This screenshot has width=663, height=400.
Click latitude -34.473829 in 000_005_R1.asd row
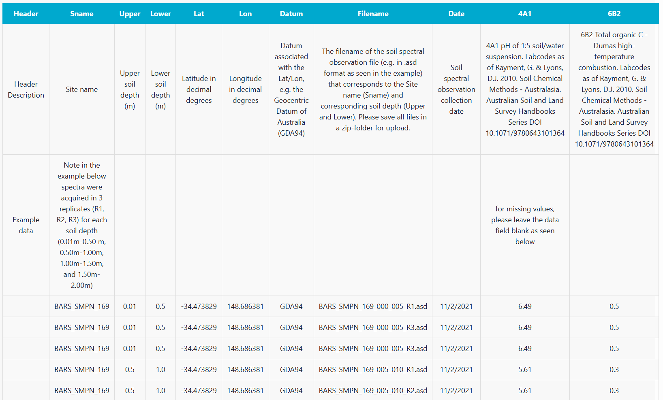199,306
